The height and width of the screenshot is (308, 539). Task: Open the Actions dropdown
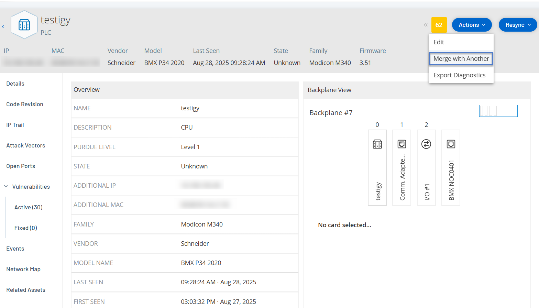pyautogui.click(x=472, y=25)
